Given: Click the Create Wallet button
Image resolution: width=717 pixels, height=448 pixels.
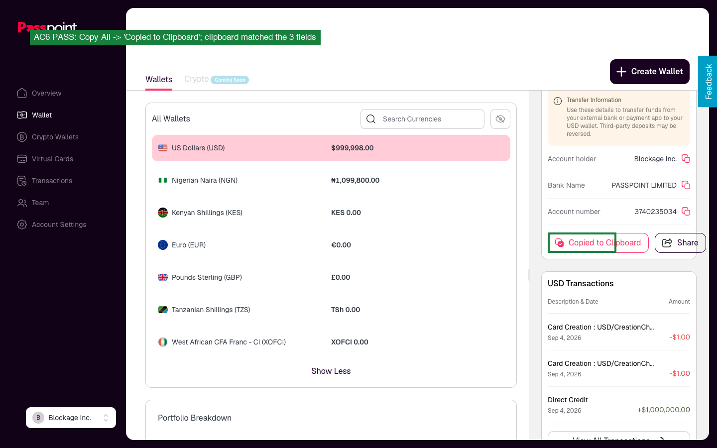Looking at the screenshot, I should 650,72.
